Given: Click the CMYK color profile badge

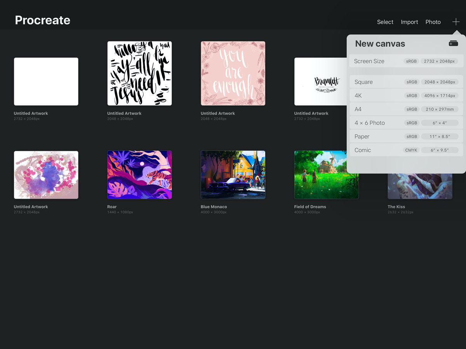Looking at the screenshot, I should (x=412, y=150).
